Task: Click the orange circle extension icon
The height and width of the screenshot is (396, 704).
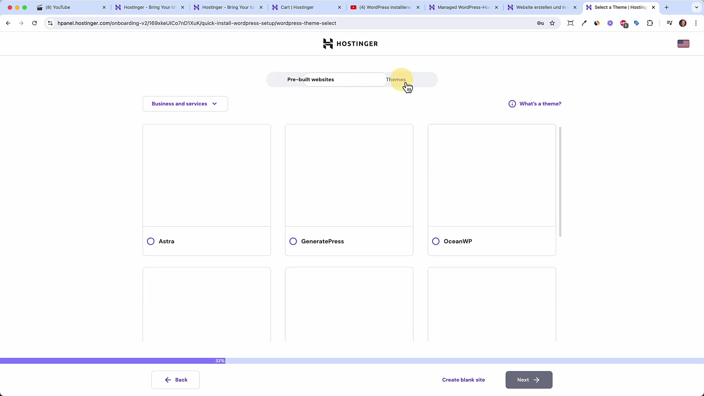Action: (597, 23)
